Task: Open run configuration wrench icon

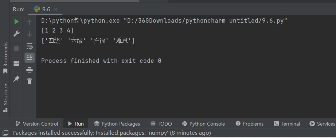Action: (x=16, y=34)
